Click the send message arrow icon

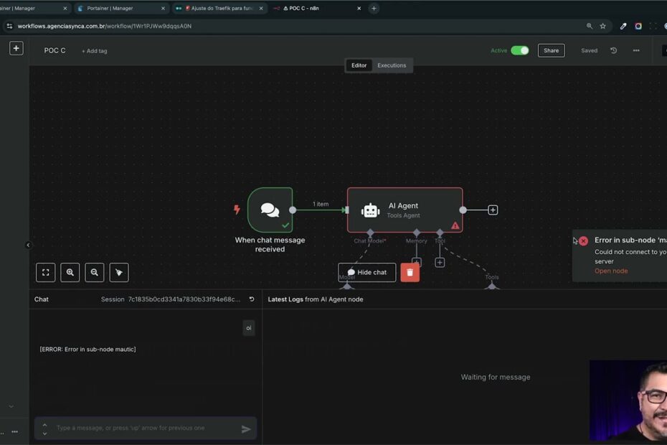click(x=246, y=428)
